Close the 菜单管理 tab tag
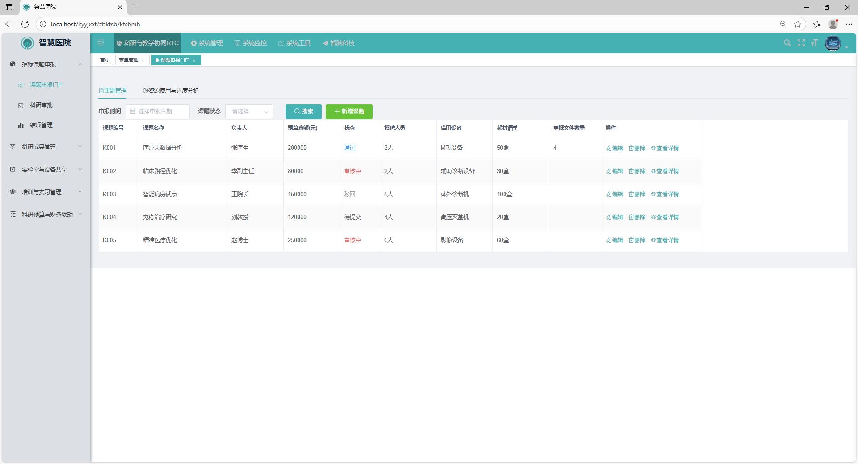858x464 pixels. [x=143, y=61]
